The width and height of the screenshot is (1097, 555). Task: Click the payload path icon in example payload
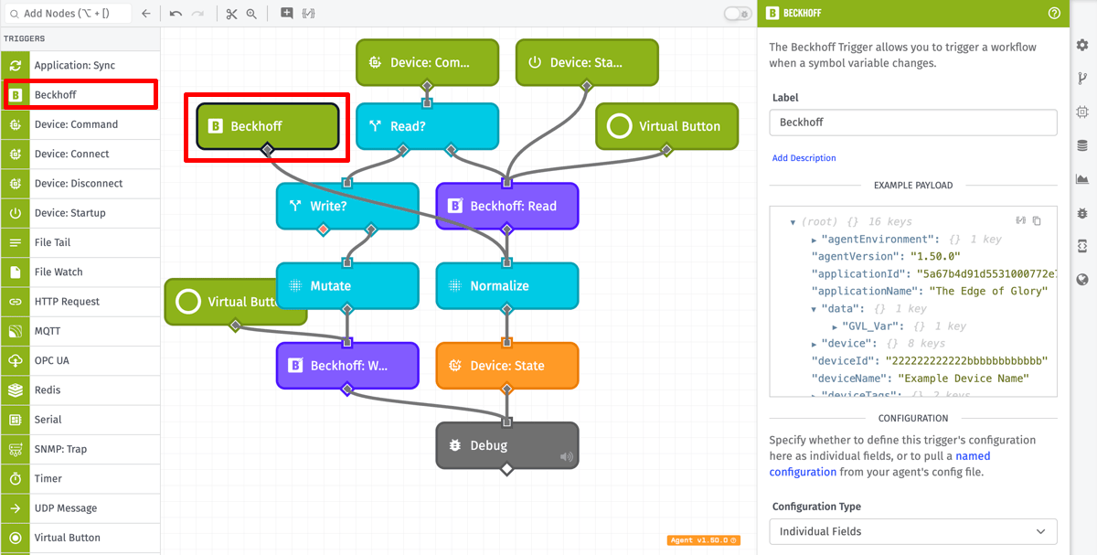[x=1021, y=221]
